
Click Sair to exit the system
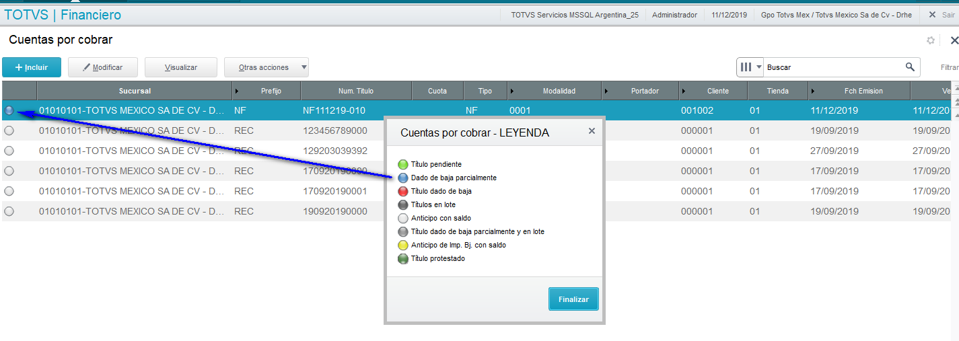[x=942, y=15]
